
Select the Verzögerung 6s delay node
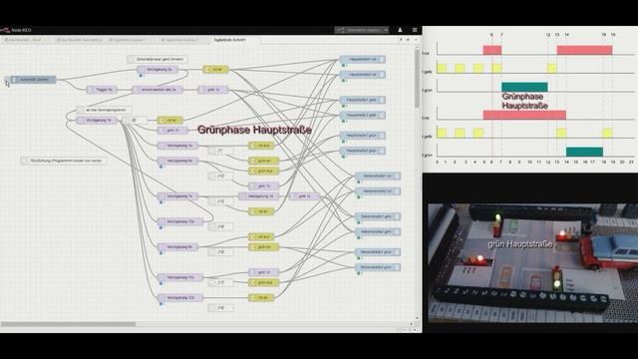coord(177,161)
